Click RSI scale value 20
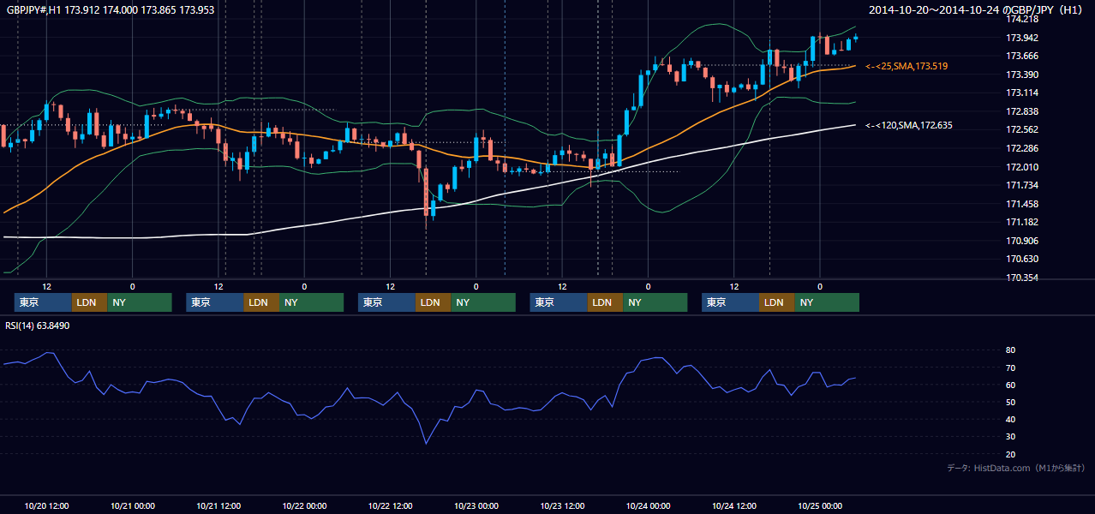The height and width of the screenshot is (514, 1095). (1010, 454)
